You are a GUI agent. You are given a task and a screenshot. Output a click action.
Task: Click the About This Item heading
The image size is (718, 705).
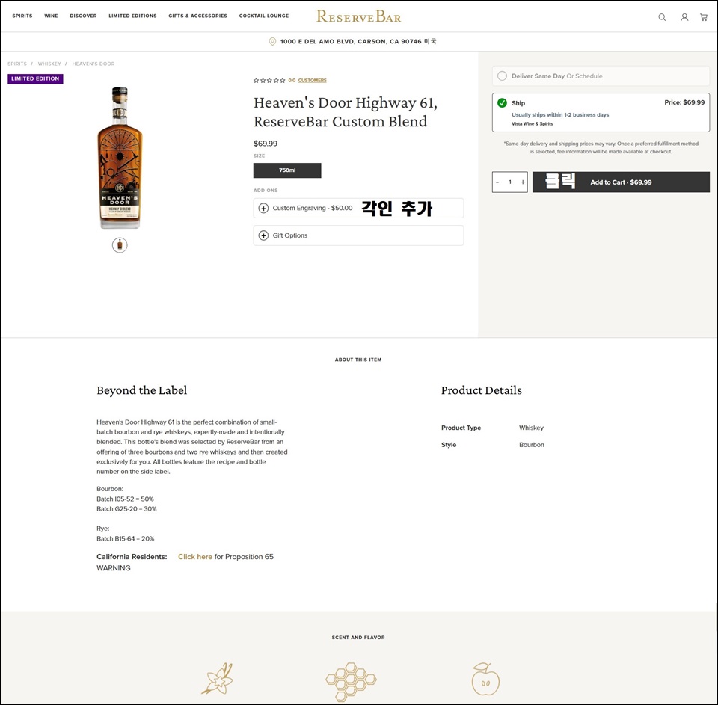point(358,360)
